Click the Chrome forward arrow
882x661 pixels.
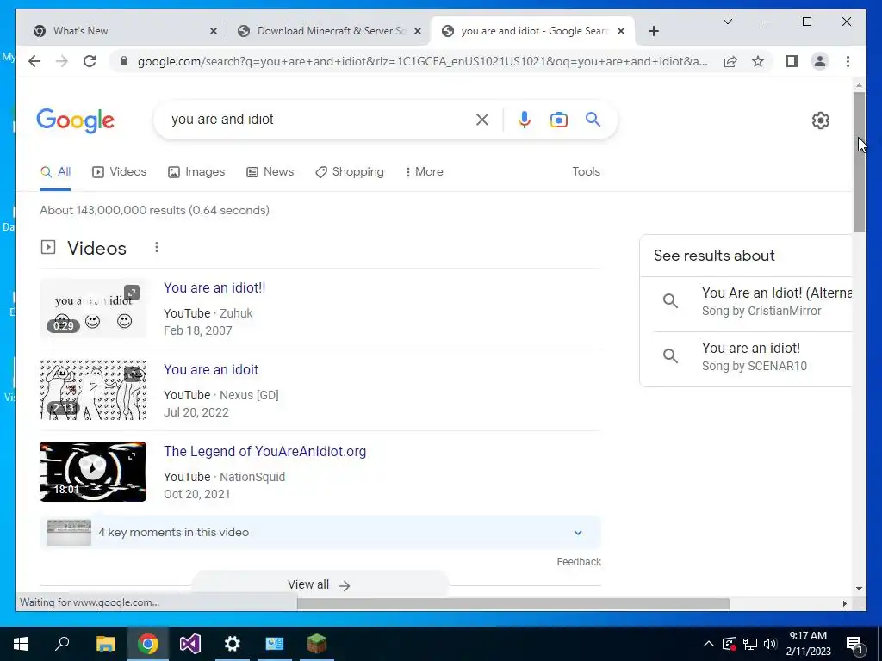tap(62, 61)
